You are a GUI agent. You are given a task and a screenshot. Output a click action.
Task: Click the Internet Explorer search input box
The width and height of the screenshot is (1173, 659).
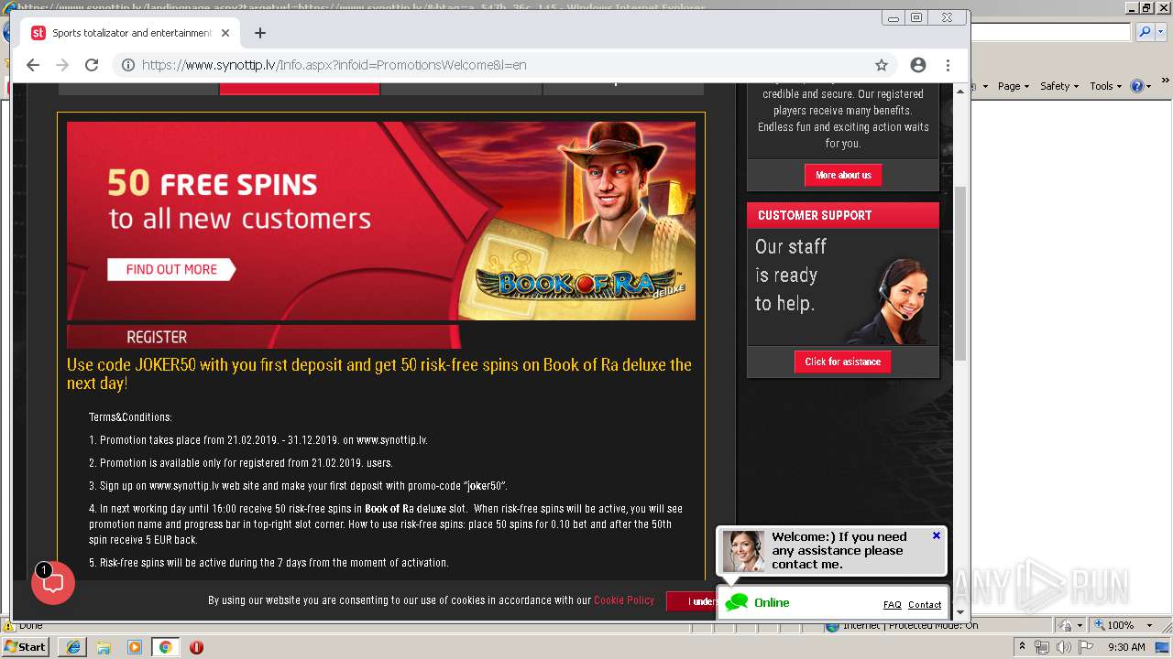point(1052,32)
